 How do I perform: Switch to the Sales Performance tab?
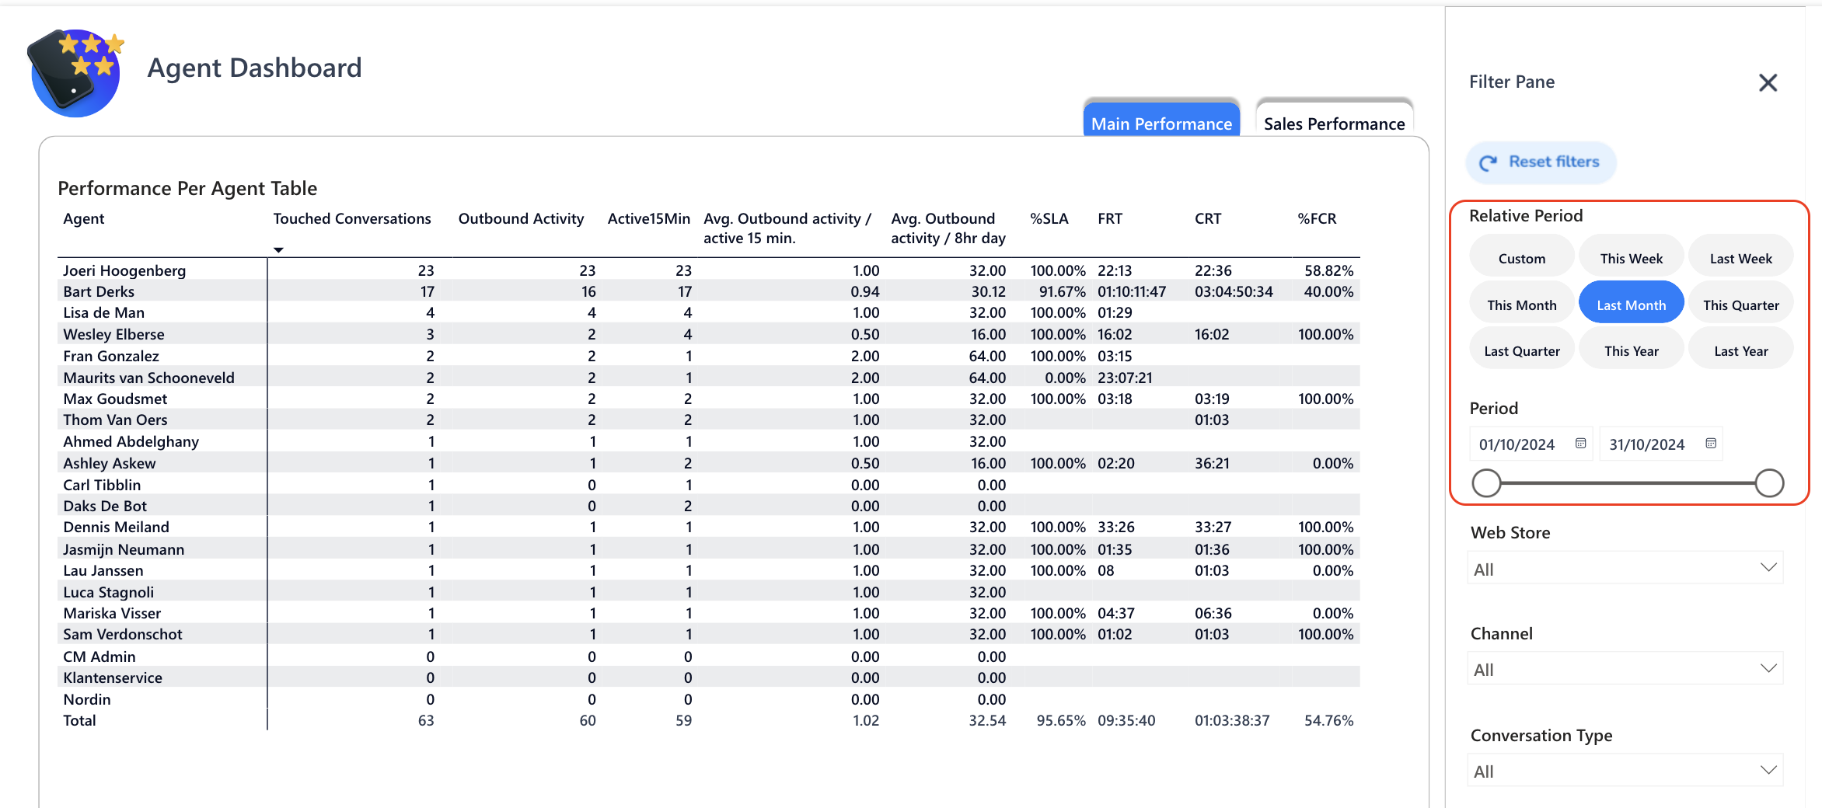point(1334,124)
